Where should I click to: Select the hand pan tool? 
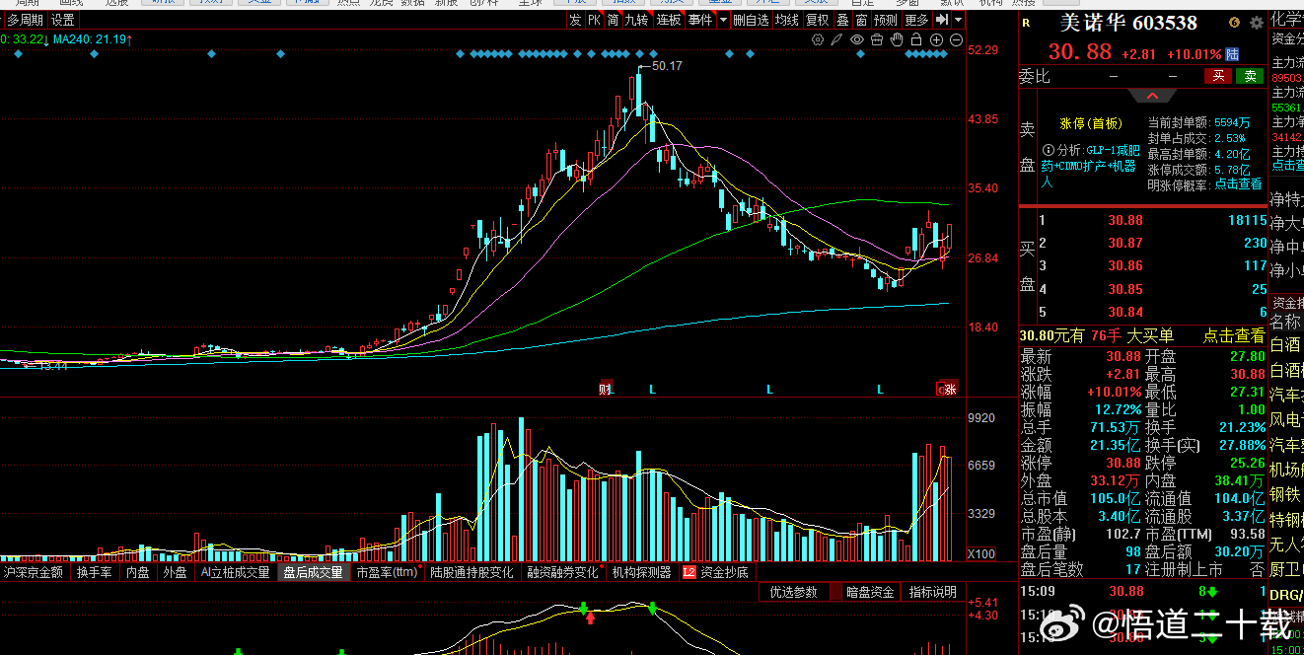pyautogui.click(x=897, y=39)
